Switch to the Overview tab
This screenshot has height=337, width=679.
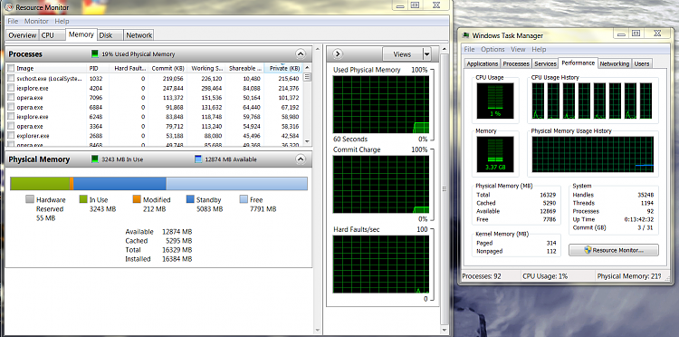click(x=23, y=35)
